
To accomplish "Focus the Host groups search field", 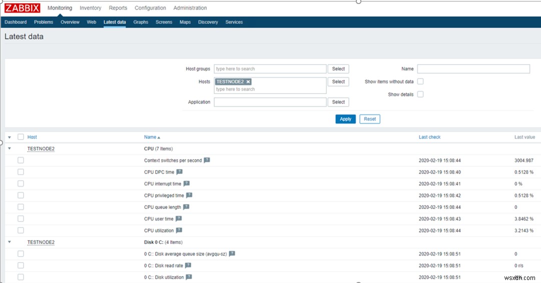I will [270, 69].
